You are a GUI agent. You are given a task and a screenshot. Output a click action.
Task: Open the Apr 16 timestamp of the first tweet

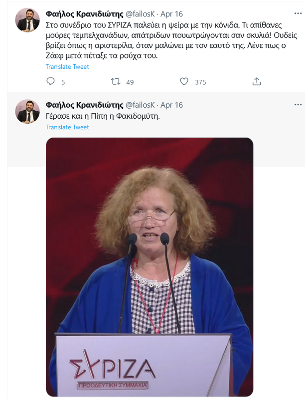171,12
